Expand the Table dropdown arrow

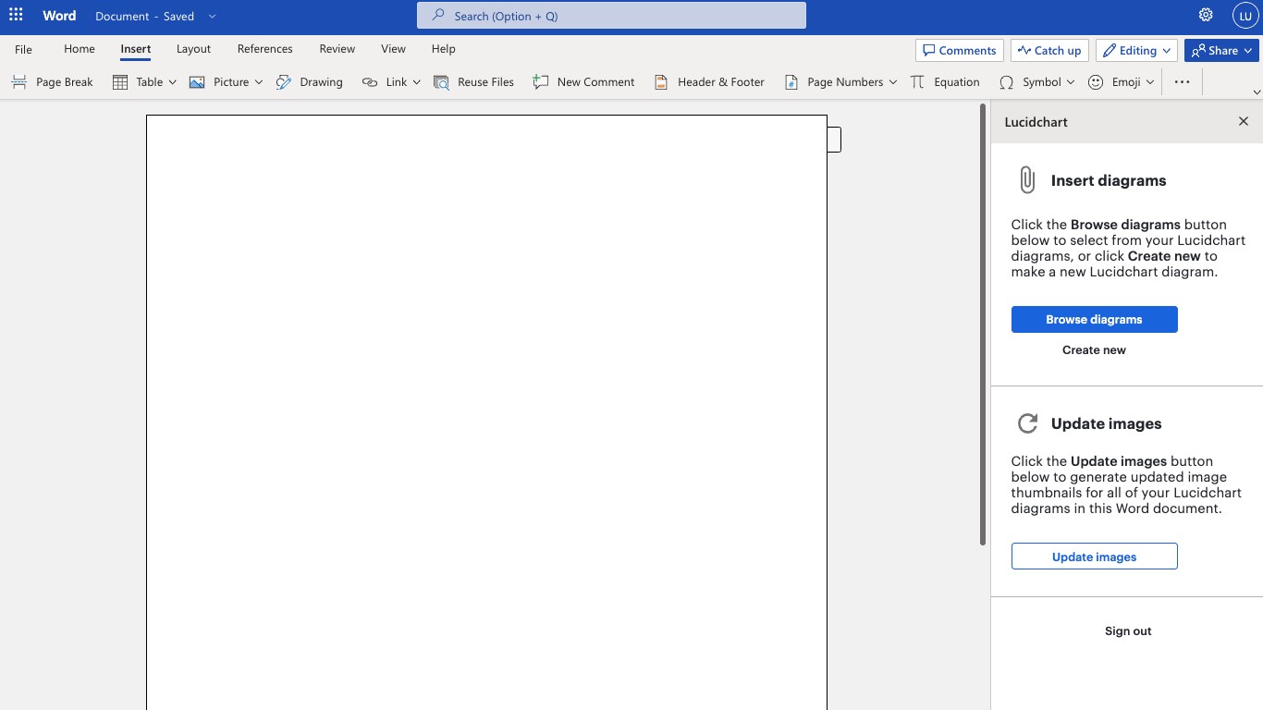click(x=173, y=82)
